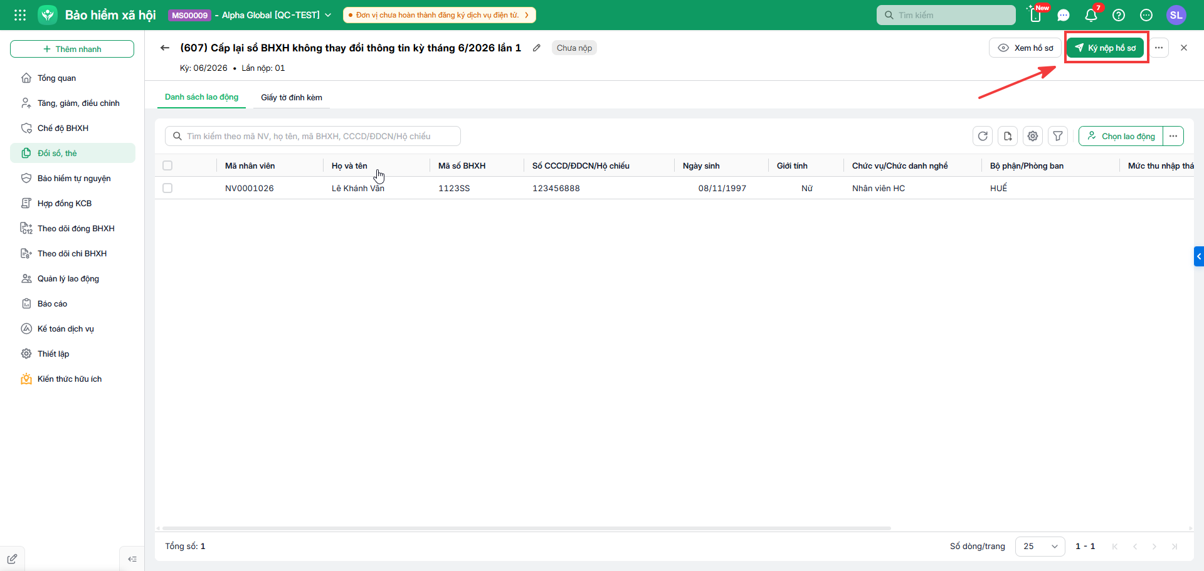The image size is (1204, 571).
Task: Go to the next page arrow
Action: pyautogui.click(x=1154, y=547)
